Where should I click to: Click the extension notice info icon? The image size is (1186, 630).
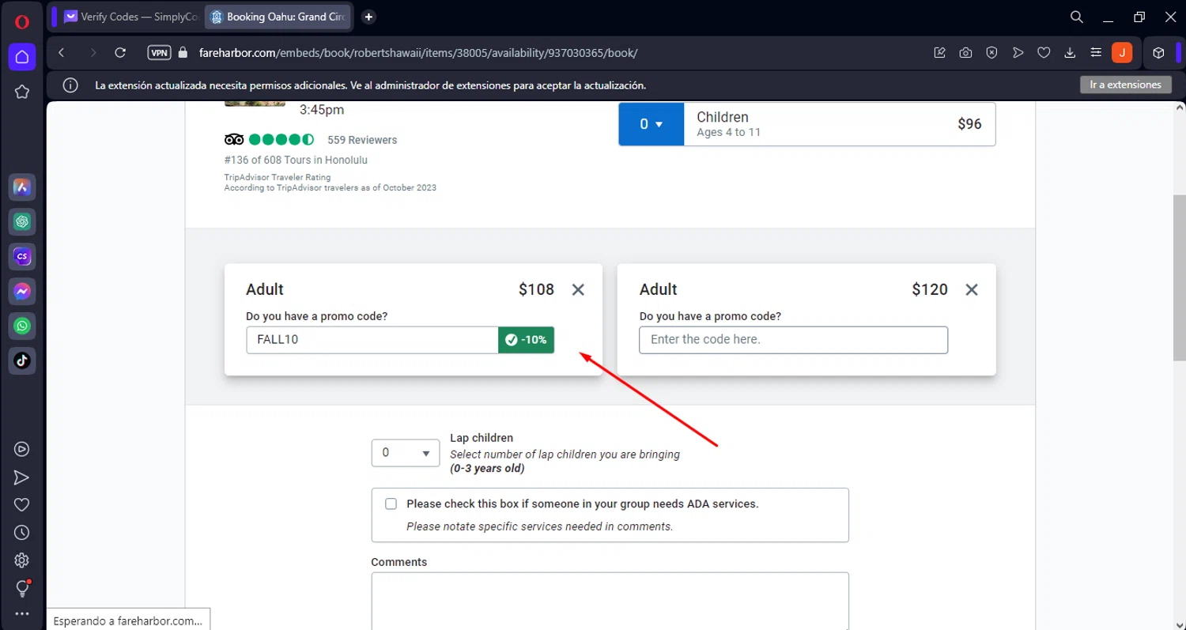[70, 85]
